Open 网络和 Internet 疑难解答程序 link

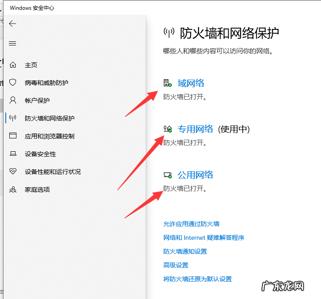(x=204, y=238)
